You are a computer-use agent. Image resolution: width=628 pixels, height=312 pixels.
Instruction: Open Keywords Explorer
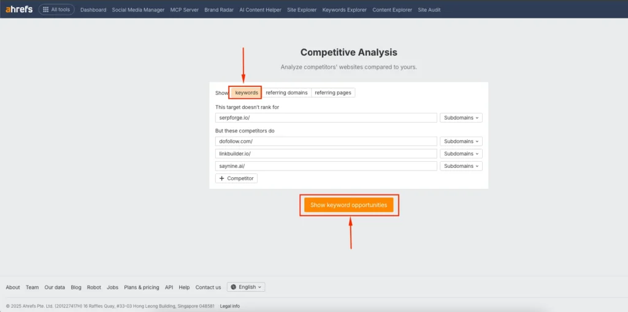click(x=345, y=10)
